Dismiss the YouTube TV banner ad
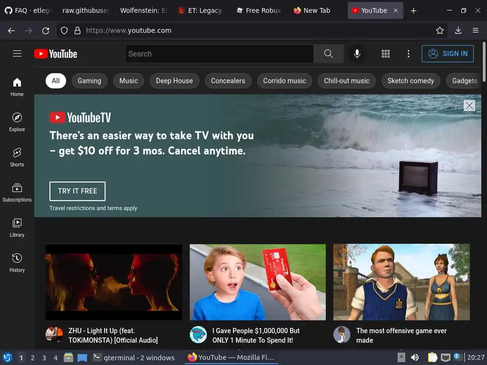This screenshot has height=365, width=487. coord(469,106)
